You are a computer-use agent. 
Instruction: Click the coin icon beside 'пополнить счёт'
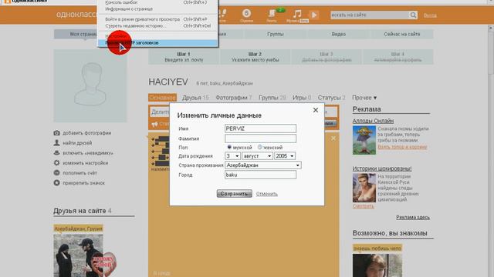[56, 172]
